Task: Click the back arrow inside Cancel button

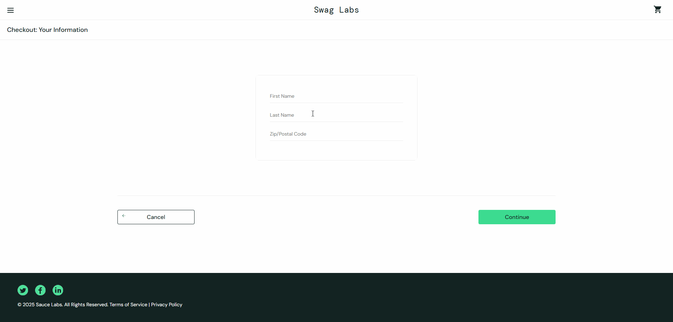Action: pos(124,216)
